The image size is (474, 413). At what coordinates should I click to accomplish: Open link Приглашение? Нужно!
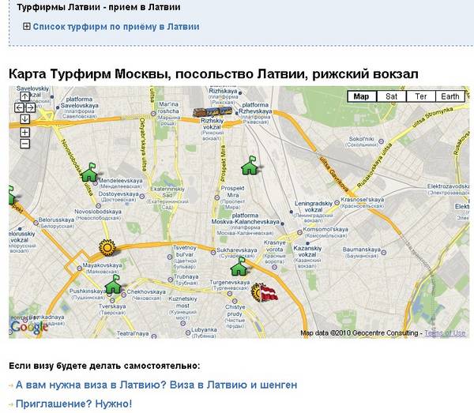point(73,404)
